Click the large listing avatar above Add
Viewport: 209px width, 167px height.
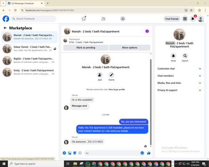tap(105, 59)
